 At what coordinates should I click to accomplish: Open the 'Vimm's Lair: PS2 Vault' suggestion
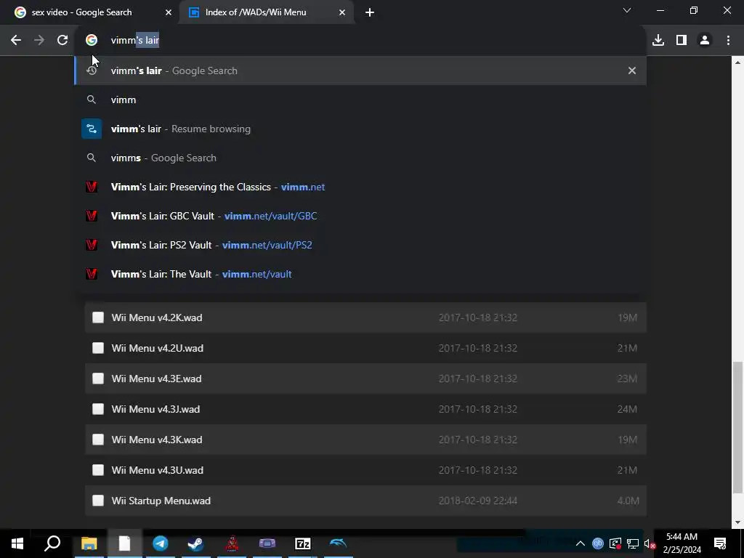[x=360, y=245]
